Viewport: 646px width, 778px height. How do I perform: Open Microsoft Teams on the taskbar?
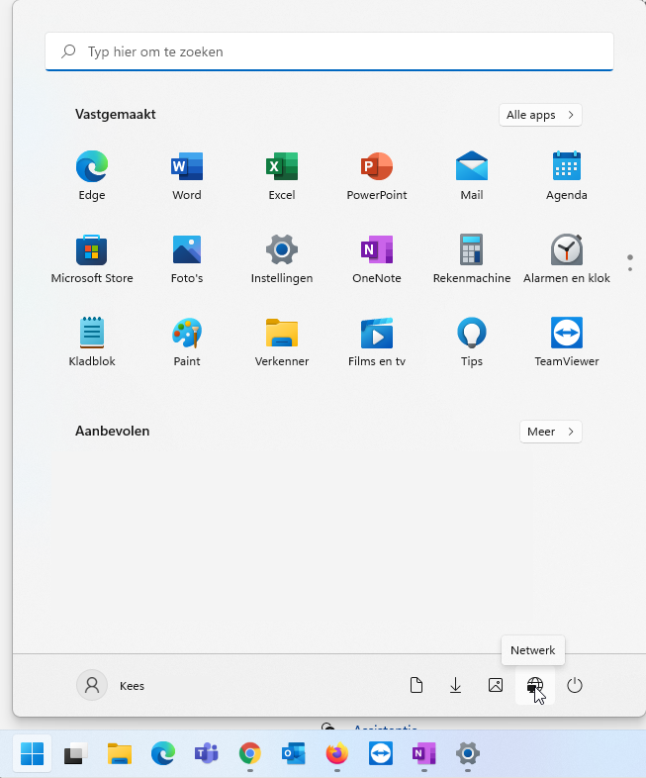pos(206,753)
